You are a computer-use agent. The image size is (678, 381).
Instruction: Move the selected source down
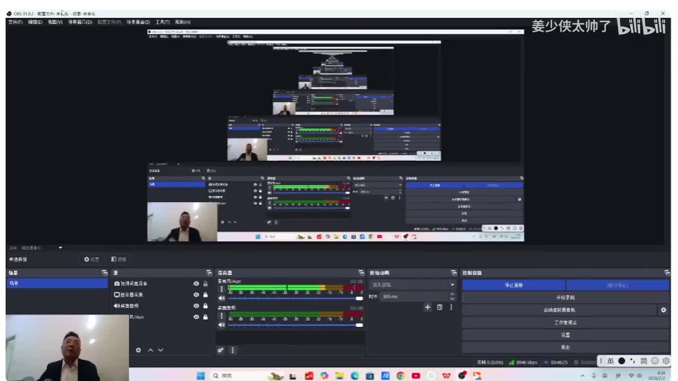pyautogui.click(x=160, y=350)
